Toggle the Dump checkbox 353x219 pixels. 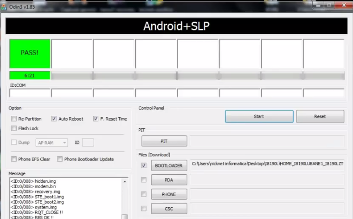click(14, 142)
